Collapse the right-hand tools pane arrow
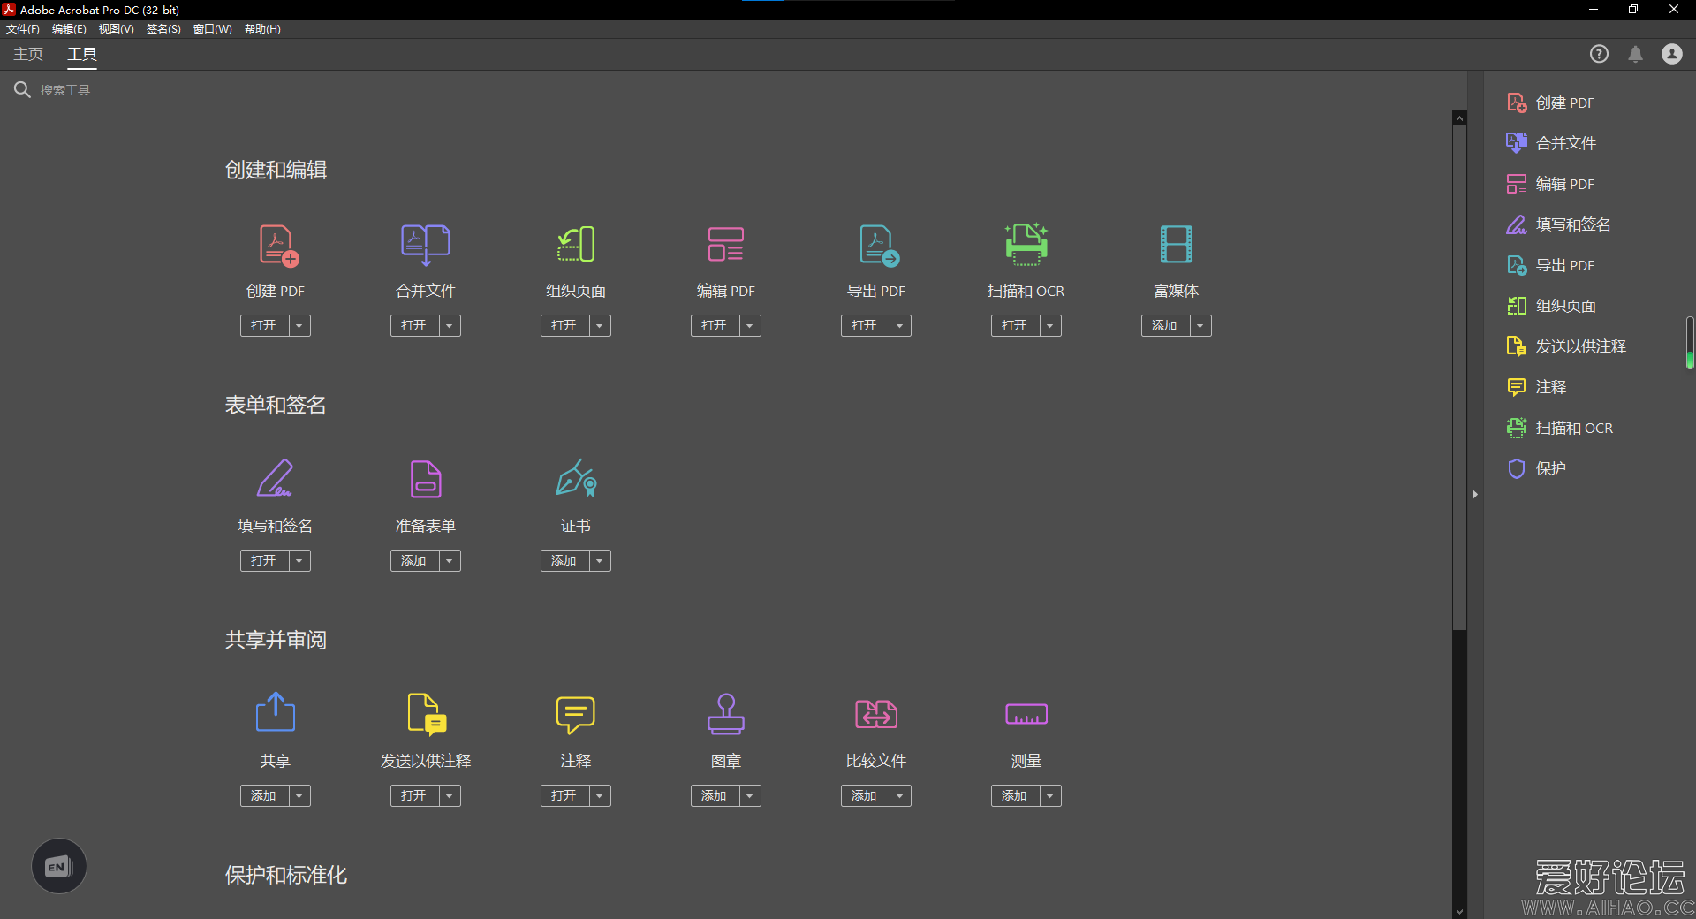The width and height of the screenshot is (1696, 919). [1474, 495]
